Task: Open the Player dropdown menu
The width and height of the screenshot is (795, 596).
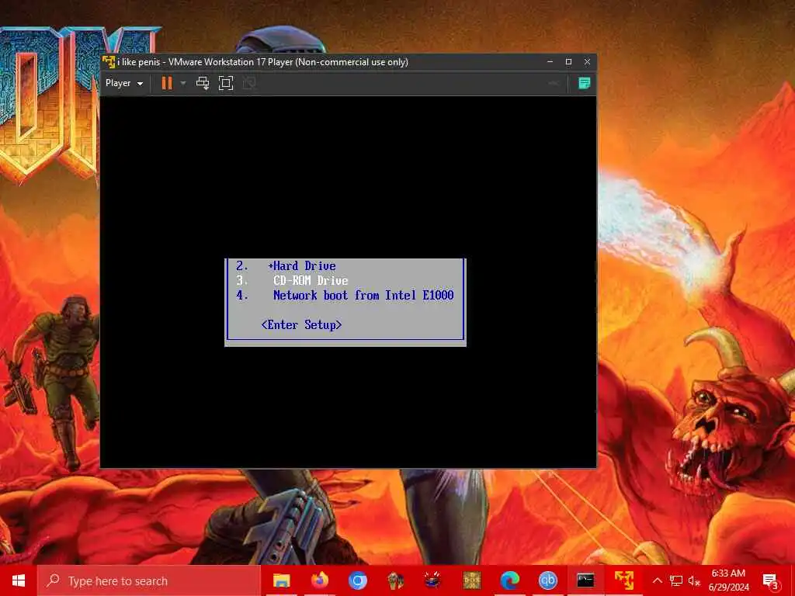Action: (124, 83)
